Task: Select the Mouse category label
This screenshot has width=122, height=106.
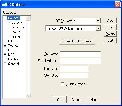Action: tap(13, 50)
